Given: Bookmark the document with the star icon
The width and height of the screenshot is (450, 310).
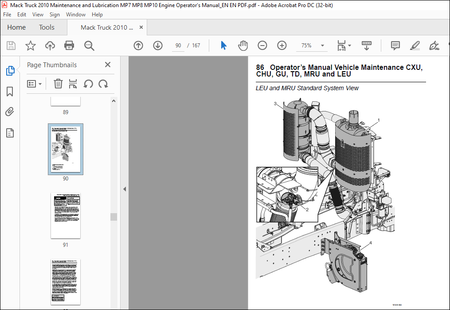Looking at the screenshot, I should (x=31, y=46).
